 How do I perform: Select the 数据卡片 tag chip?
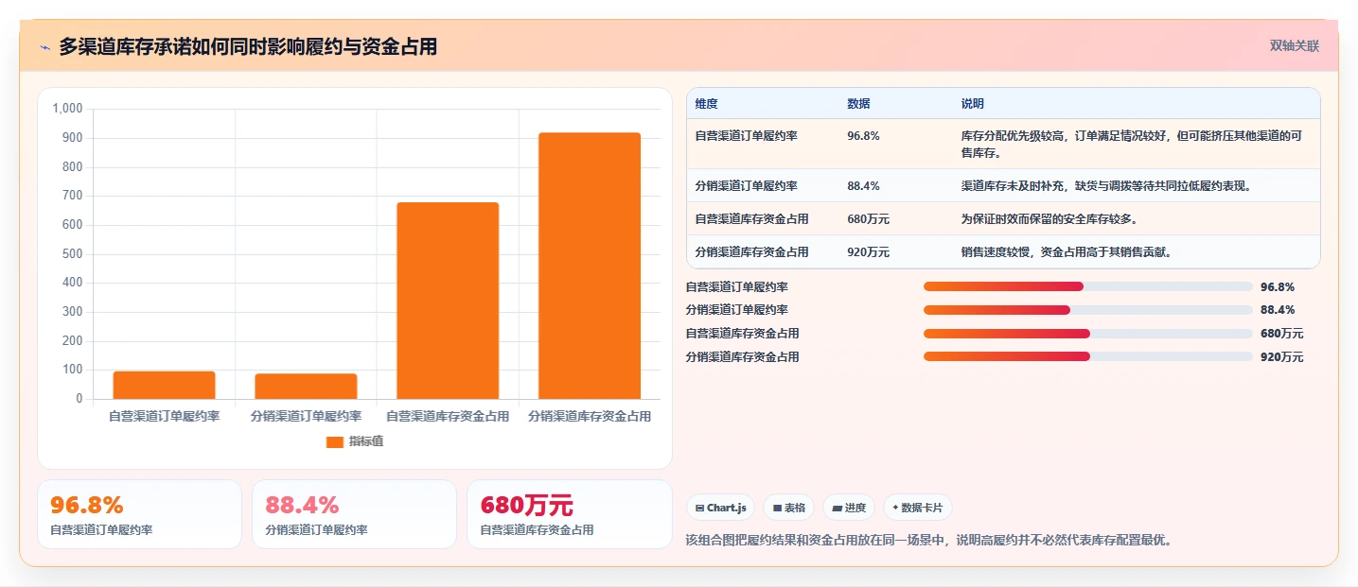click(917, 508)
